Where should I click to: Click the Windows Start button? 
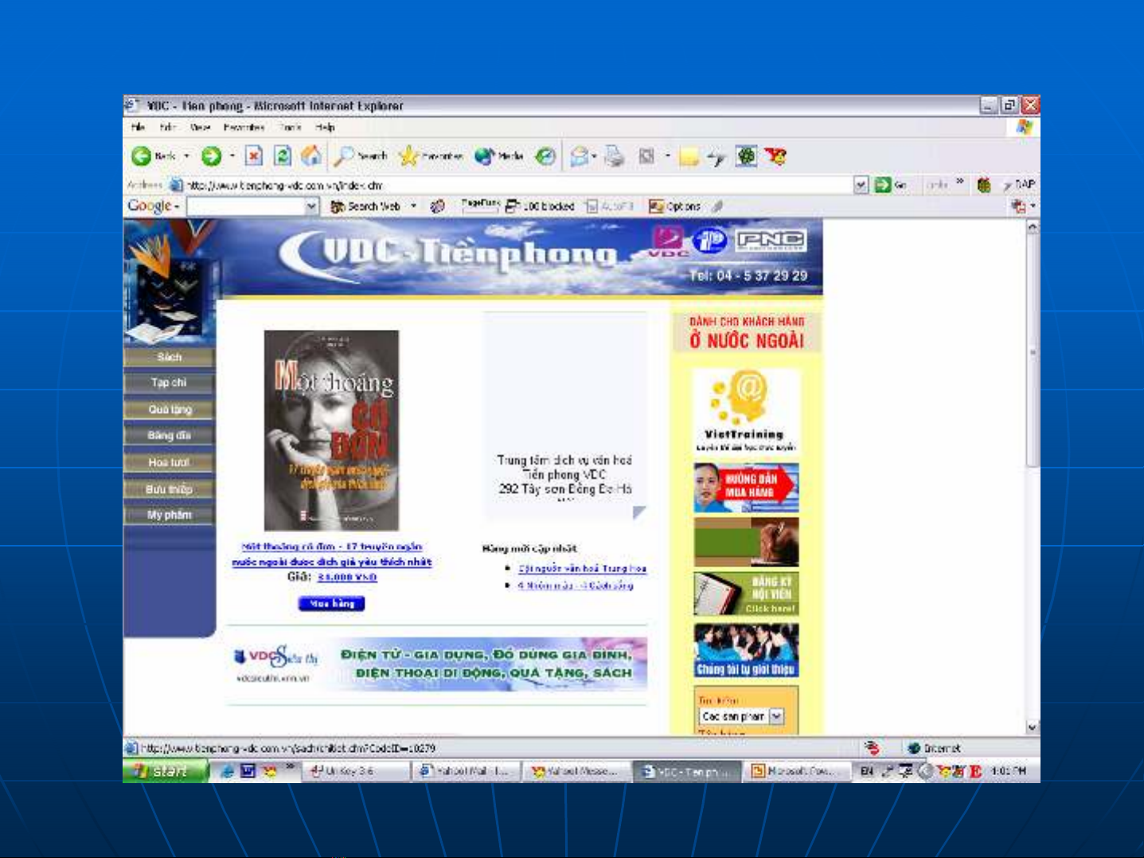pyautogui.click(x=164, y=771)
